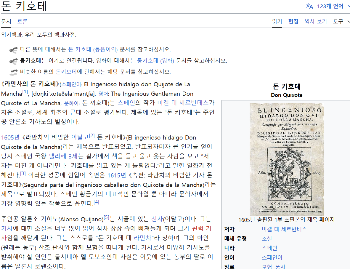This screenshot has height=269, width=350.
Task: Select the 읽기 tab
Action: pos(277,21)
